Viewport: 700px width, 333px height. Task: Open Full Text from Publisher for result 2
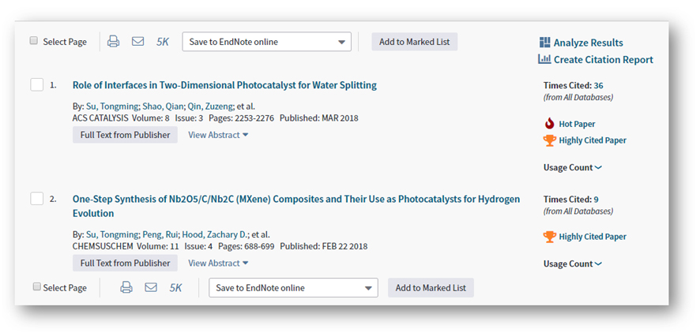125,263
